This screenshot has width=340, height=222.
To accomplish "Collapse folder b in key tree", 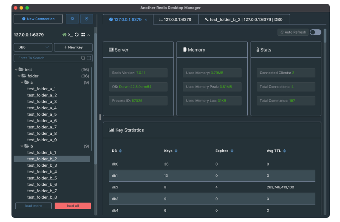I will 22,146.
